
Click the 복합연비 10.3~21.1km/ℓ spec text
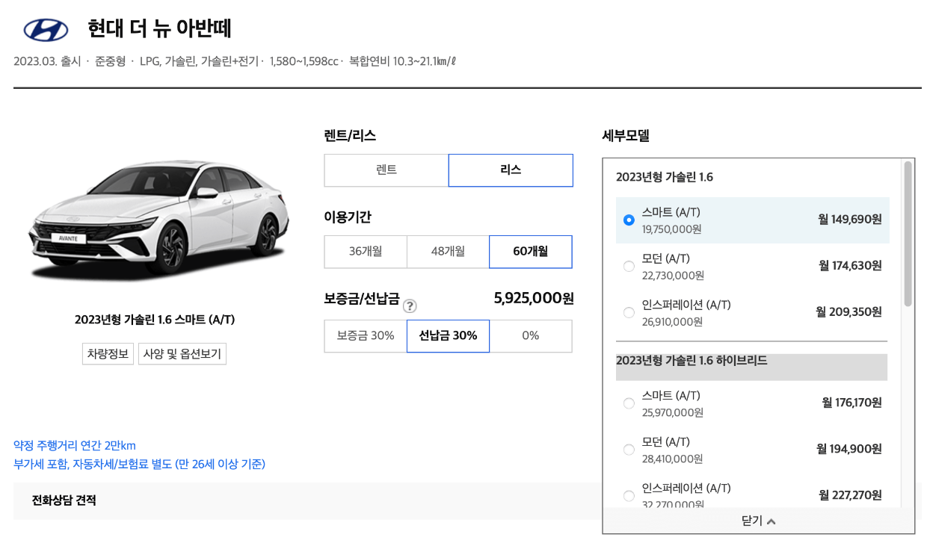pos(402,61)
